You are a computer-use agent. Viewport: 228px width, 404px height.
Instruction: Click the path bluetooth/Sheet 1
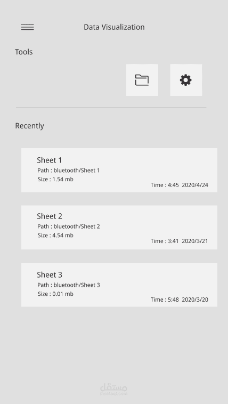tap(69, 171)
